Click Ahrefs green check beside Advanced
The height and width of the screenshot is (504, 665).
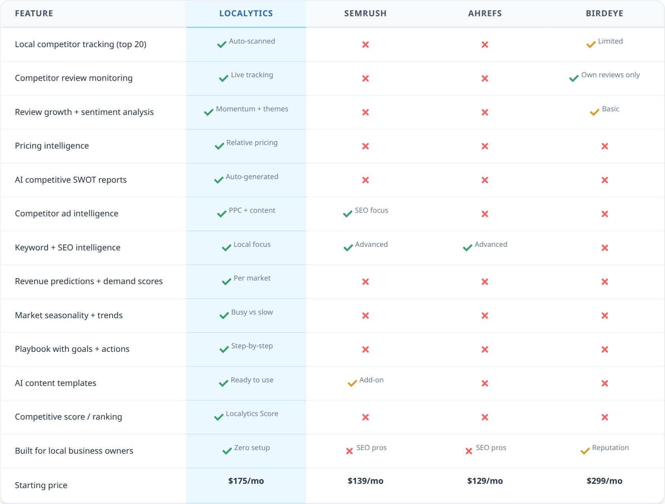[467, 248]
